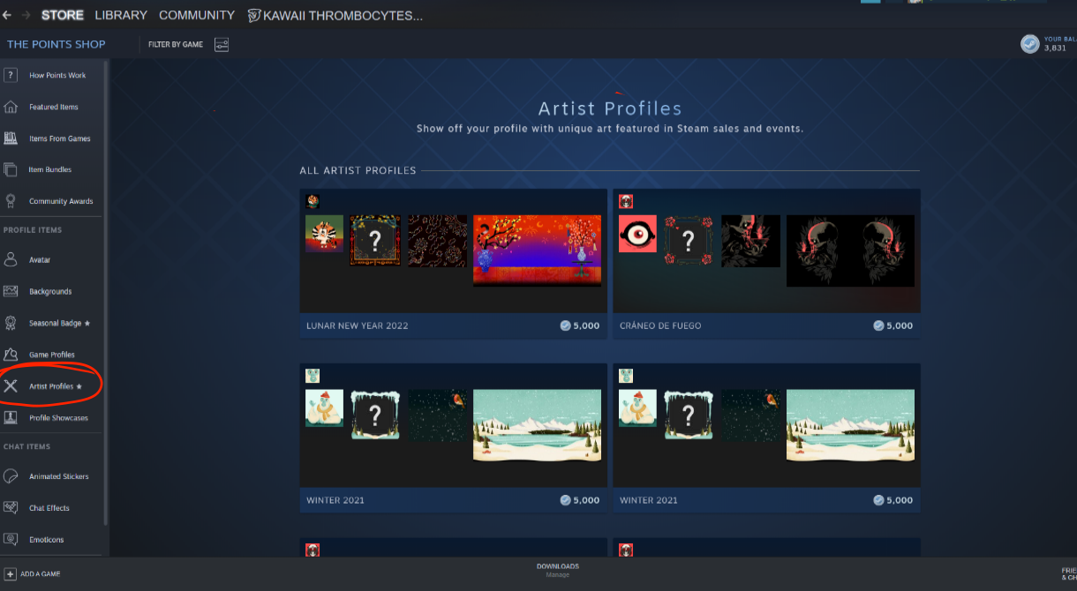Screen dimensions: 1077x591
Task: Open the Cráneo de Fuego profile title
Action: pyautogui.click(x=660, y=325)
